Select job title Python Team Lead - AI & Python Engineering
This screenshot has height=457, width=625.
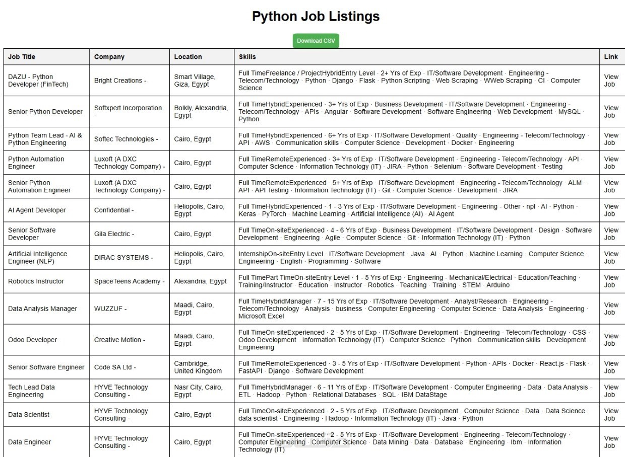tap(45, 139)
